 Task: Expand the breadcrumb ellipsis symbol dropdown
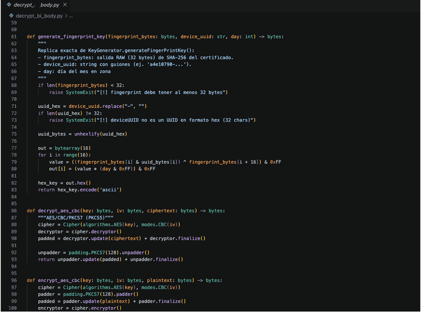tap(71, 16)
